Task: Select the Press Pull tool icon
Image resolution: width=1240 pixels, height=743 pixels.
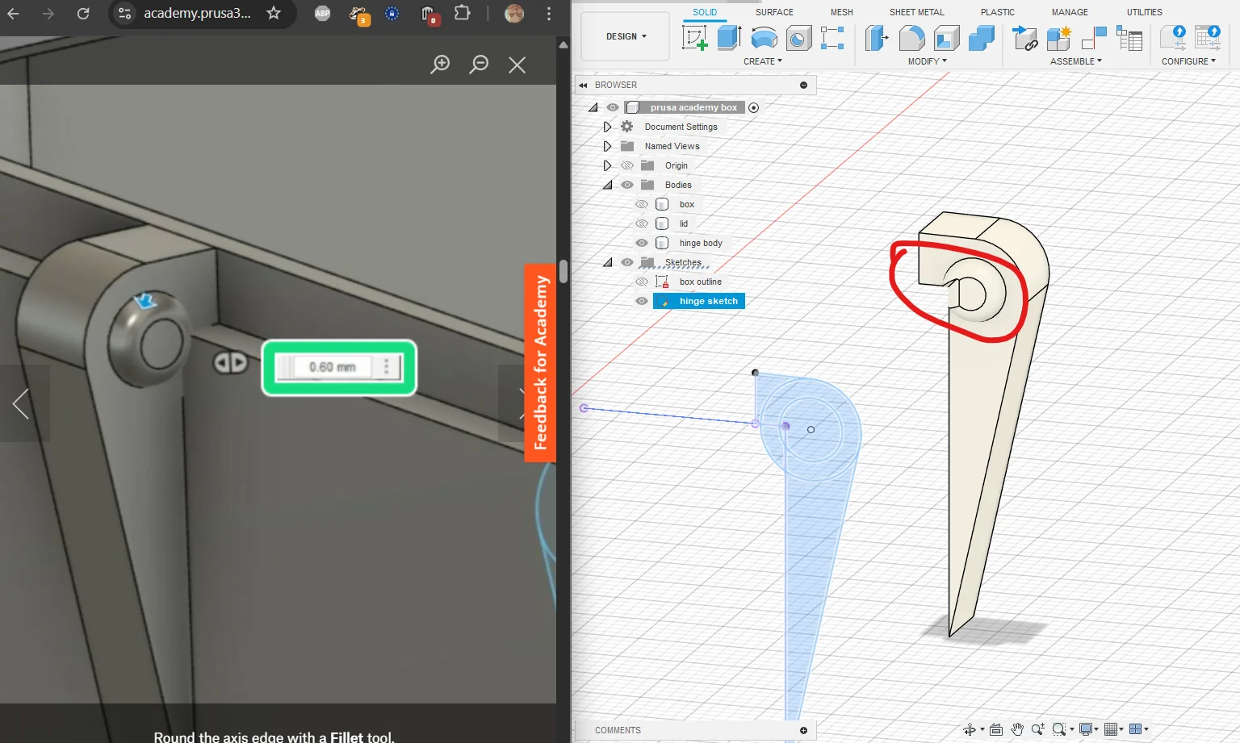Action: click(877, 38)
